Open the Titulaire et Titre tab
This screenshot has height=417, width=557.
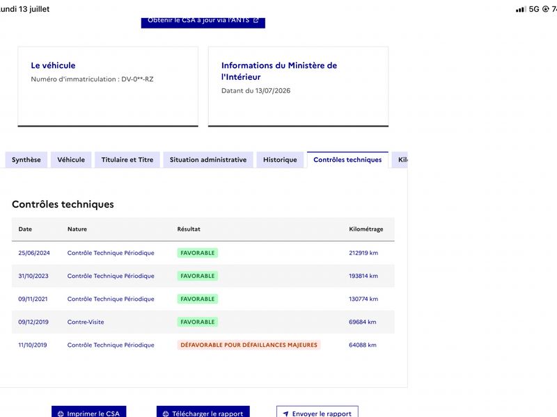coord(127,160)
